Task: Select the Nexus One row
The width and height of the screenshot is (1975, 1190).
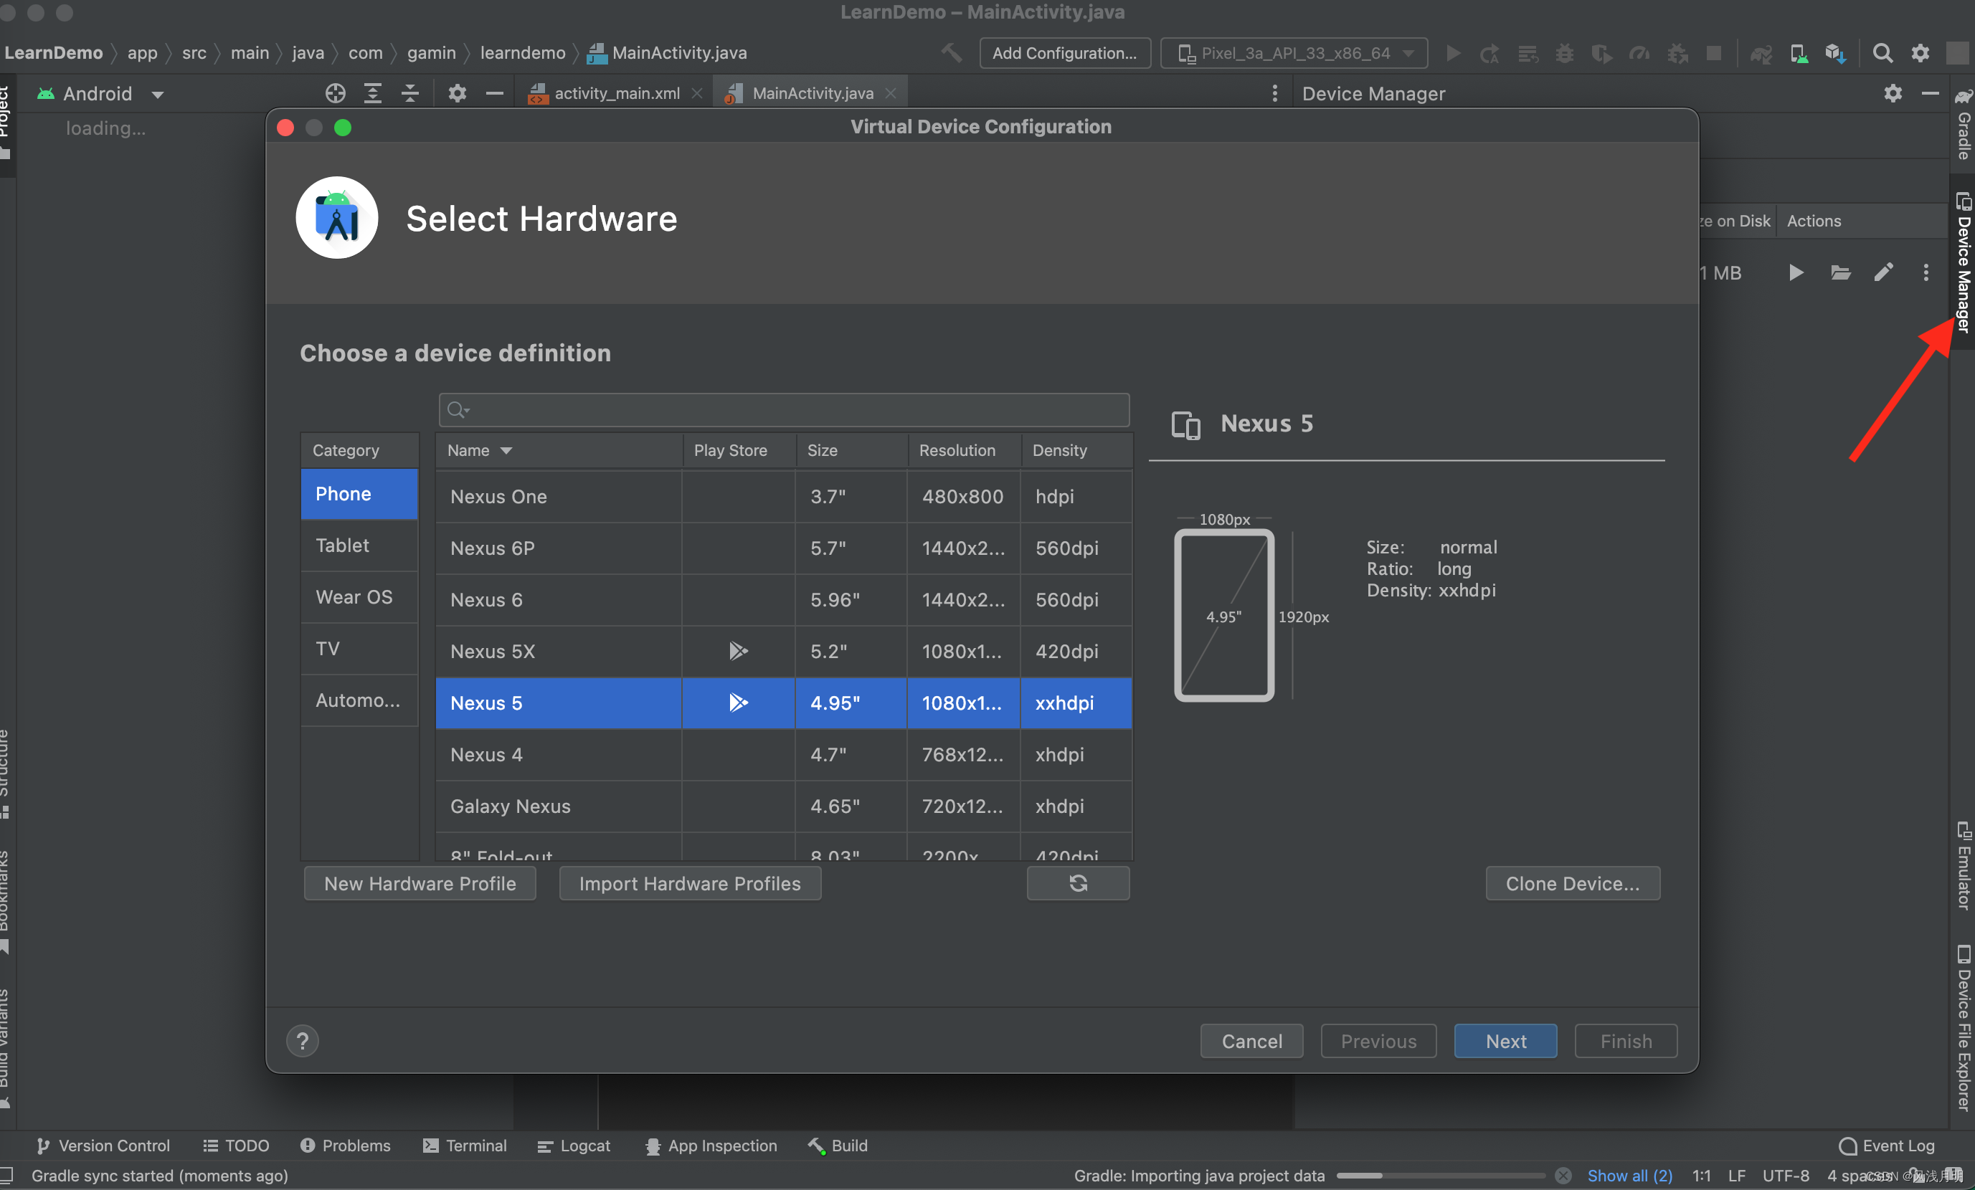Action: 784,497
